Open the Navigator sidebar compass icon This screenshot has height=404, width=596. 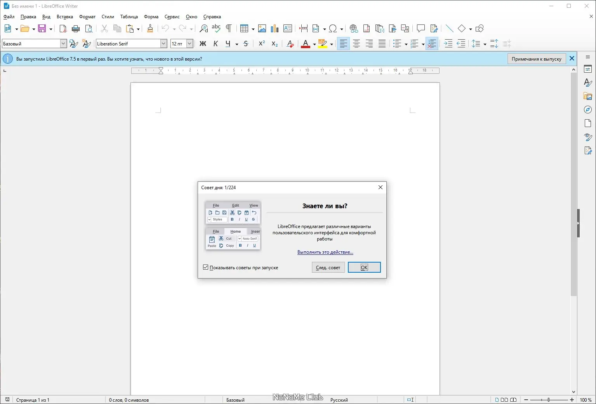pyautogui.click(x=588, y=110)
